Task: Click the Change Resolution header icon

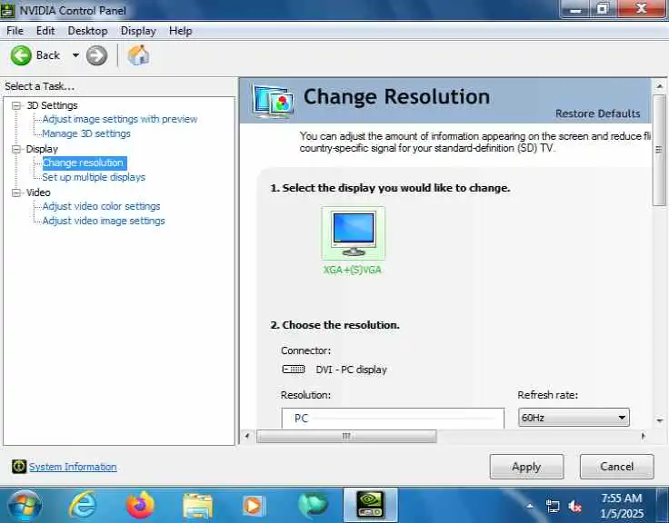Action: pyautogui.click(x=273, y=101)
